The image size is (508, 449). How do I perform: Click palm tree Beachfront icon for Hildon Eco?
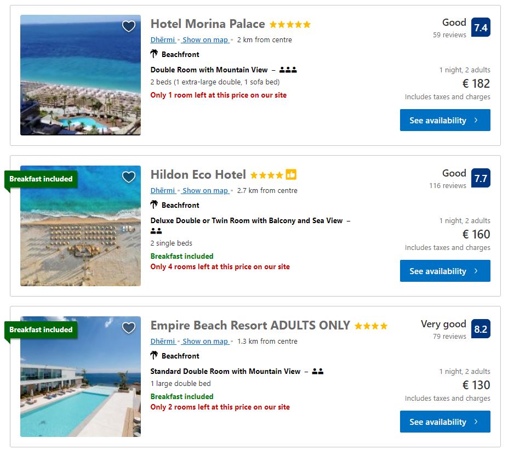pyautogui.click(x=155, y=204)
